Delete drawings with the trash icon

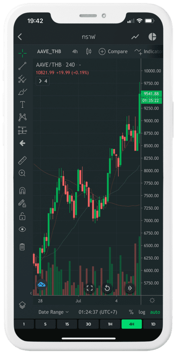[x=22, y=246]
